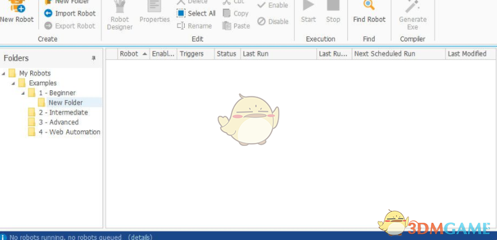This screenshot has height=240, width=497.
Task: Click the Rename icon
Action: pos(181,26)
